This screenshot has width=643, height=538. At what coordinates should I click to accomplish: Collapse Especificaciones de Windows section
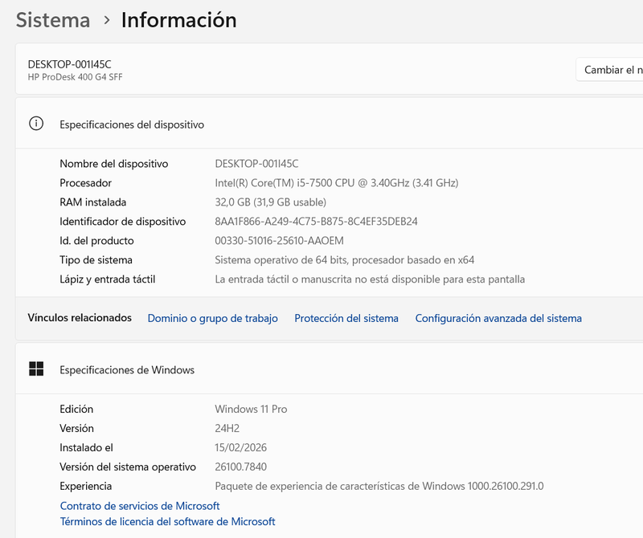[330, 369]
